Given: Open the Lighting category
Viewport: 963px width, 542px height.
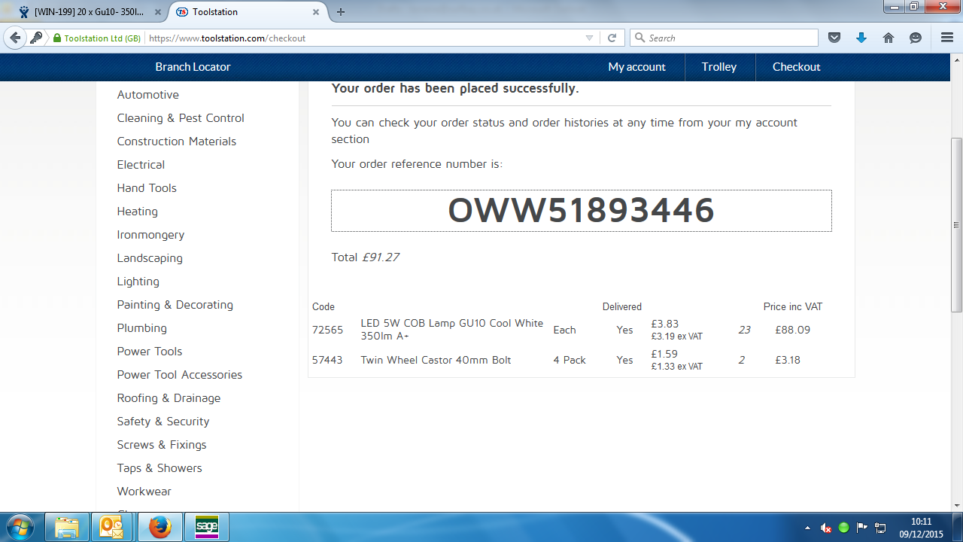Looking at the screenshot, I should coord(138,282).
